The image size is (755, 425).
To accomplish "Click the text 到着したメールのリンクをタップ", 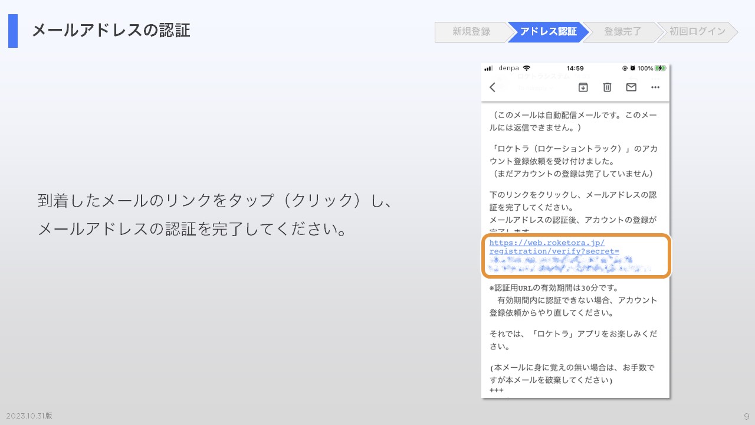I will (x=156, y=201).
